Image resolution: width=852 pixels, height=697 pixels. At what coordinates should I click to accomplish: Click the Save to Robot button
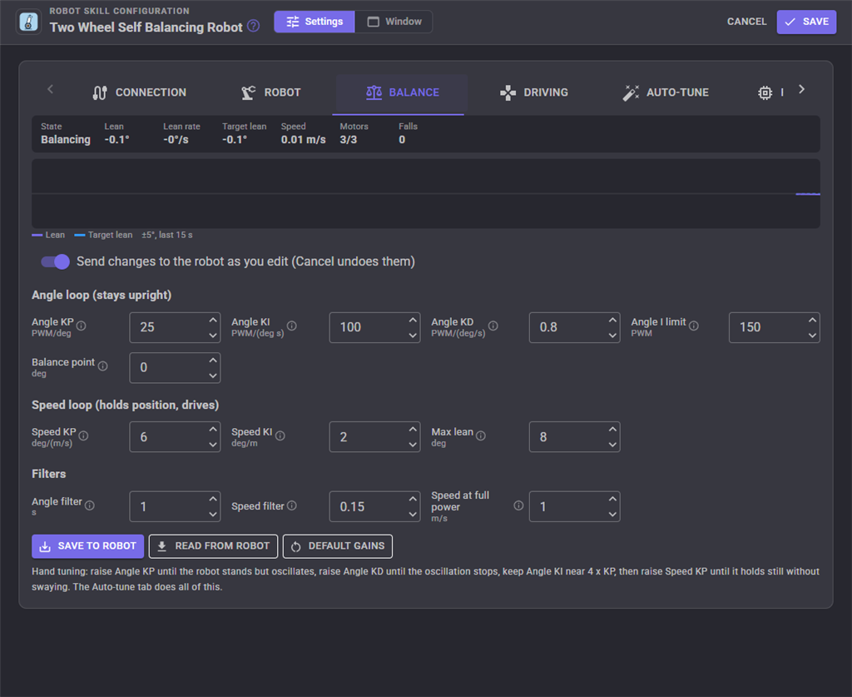(x=88, y=545)
